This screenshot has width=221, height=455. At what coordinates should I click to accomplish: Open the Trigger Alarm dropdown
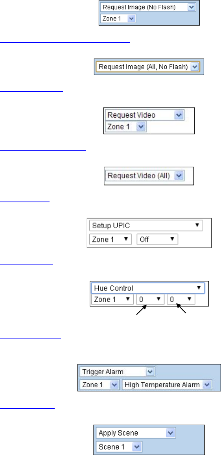(118, 372)
